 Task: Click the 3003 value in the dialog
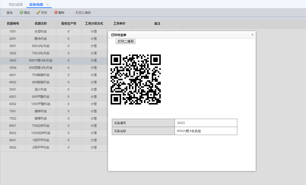click(x=181, y=123)
